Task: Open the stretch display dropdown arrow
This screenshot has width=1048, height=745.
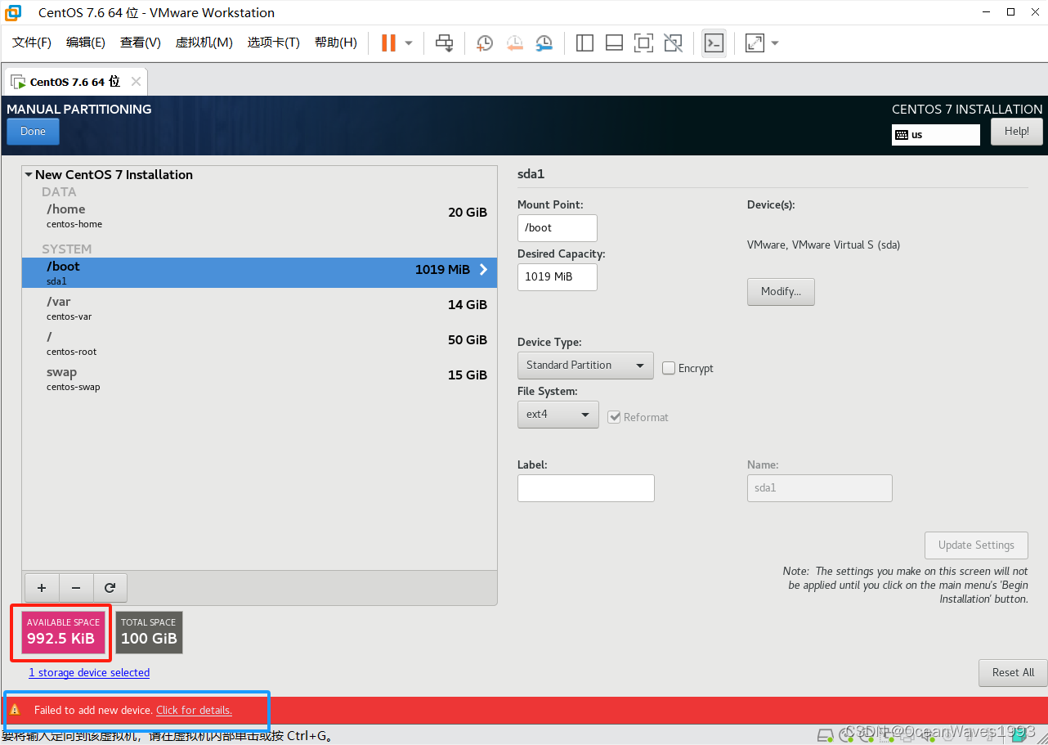Action: (x=775, y=43)
